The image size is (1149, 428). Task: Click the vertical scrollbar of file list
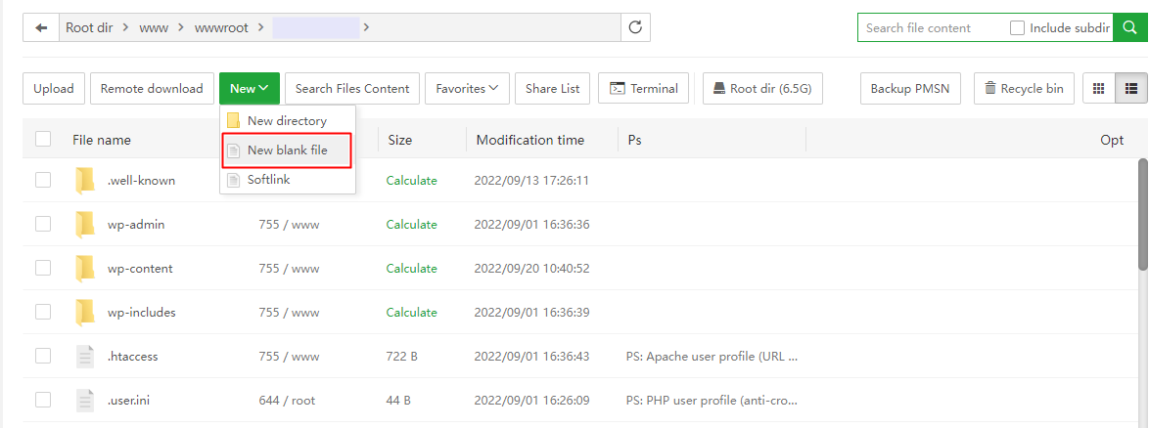pos(1142,215)
